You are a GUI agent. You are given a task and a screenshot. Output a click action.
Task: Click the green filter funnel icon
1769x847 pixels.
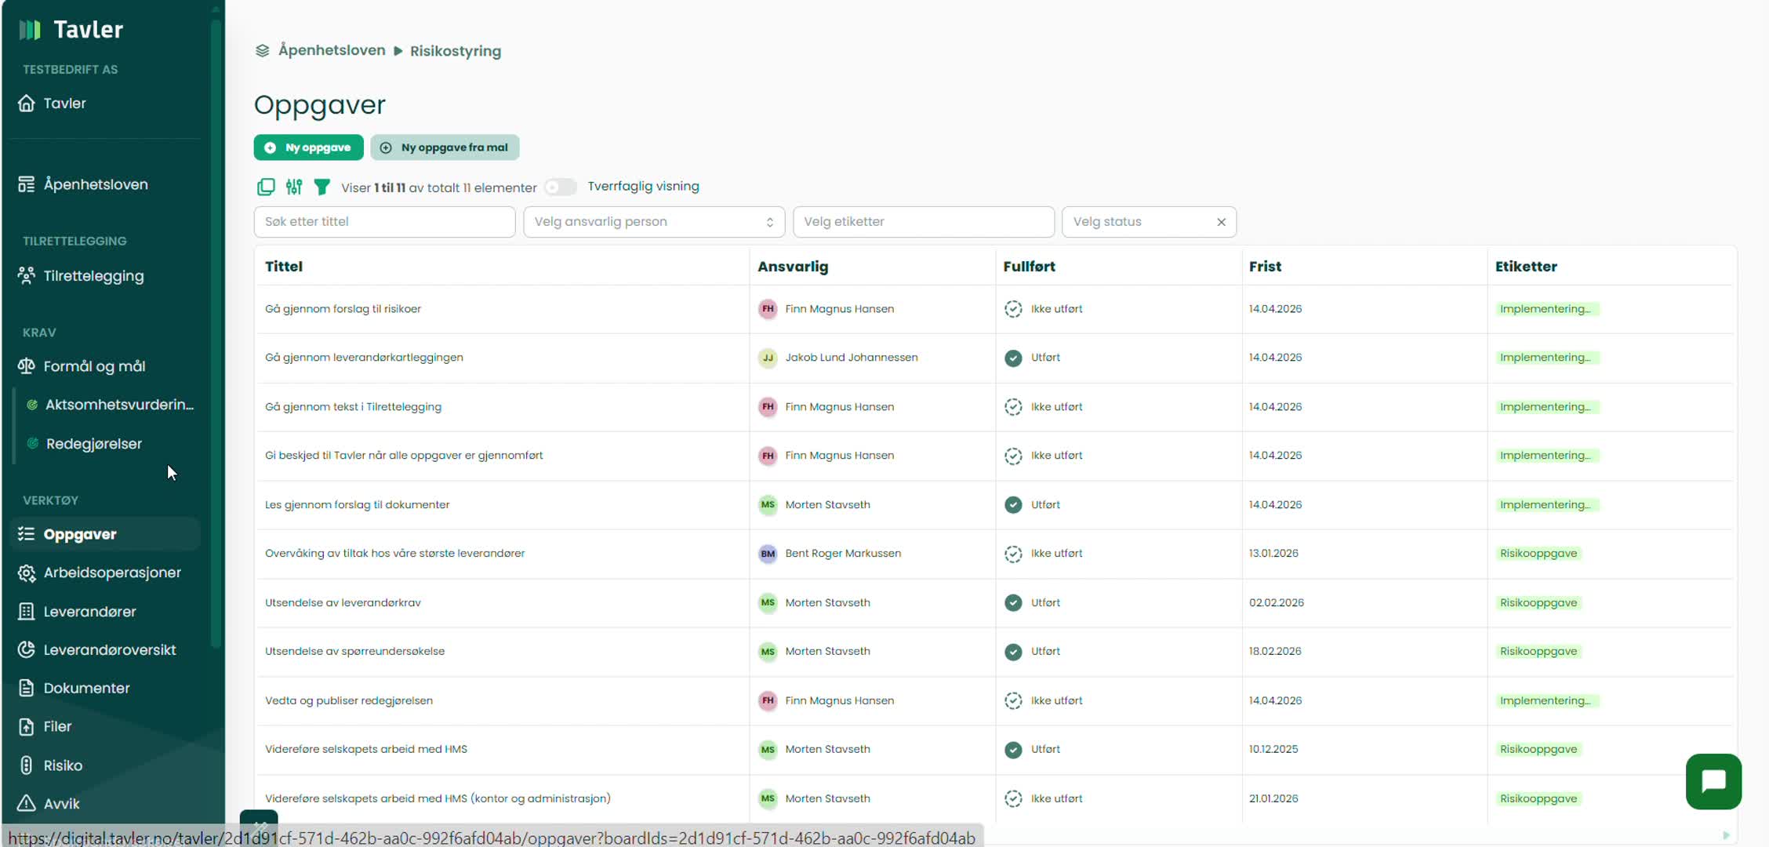(x=321, y=187)
